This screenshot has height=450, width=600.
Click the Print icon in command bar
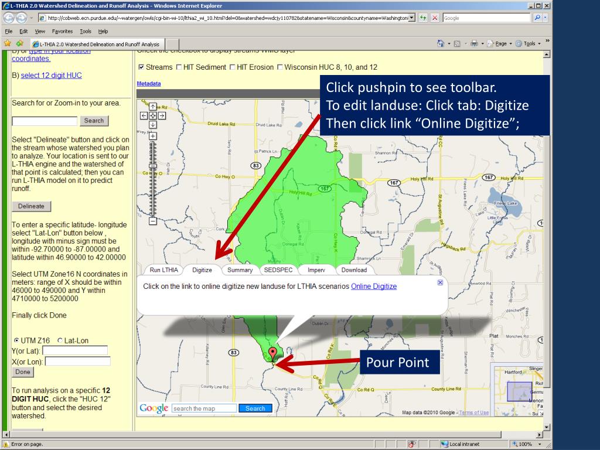tap(475, 43)
